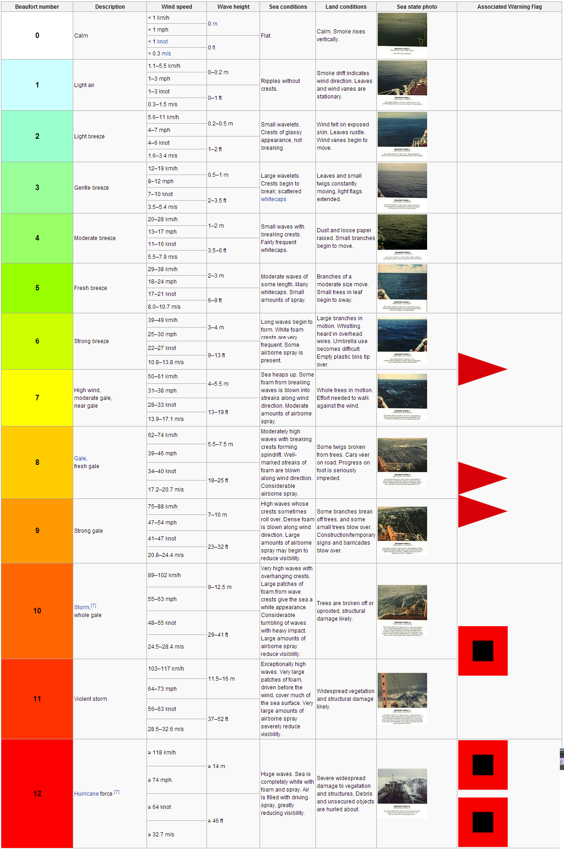Follow the "Hurricane force" link

[93, 794]
